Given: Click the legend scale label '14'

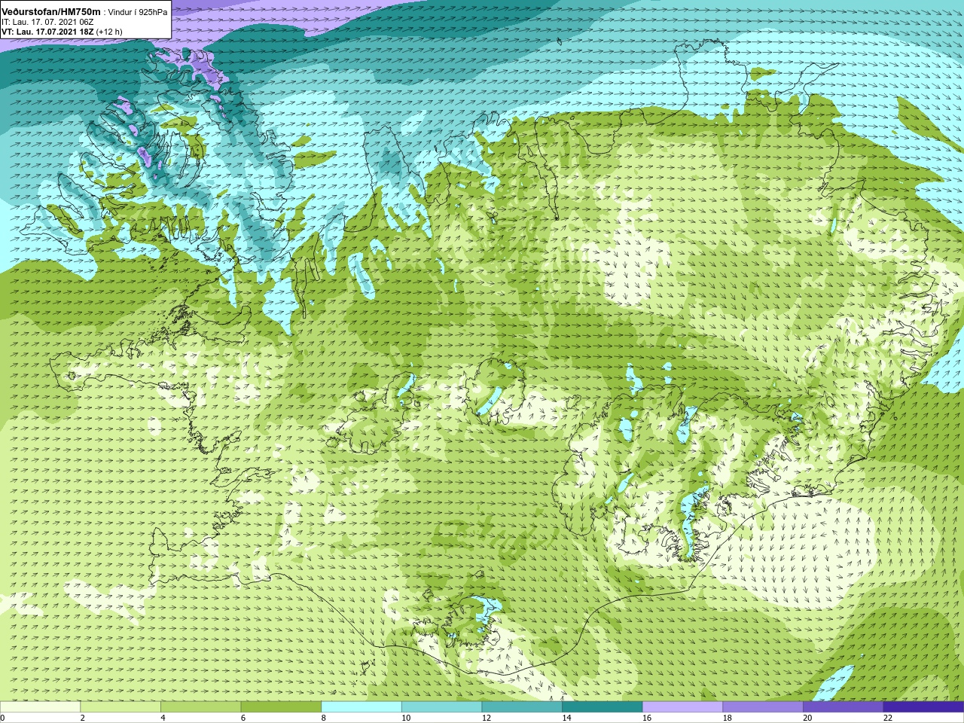Looking at the screenshot, I should coord(566,718).
